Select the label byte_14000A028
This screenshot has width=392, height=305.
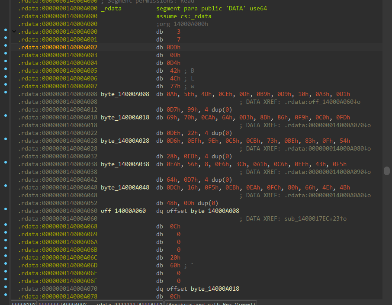click(x=125, y=141)
